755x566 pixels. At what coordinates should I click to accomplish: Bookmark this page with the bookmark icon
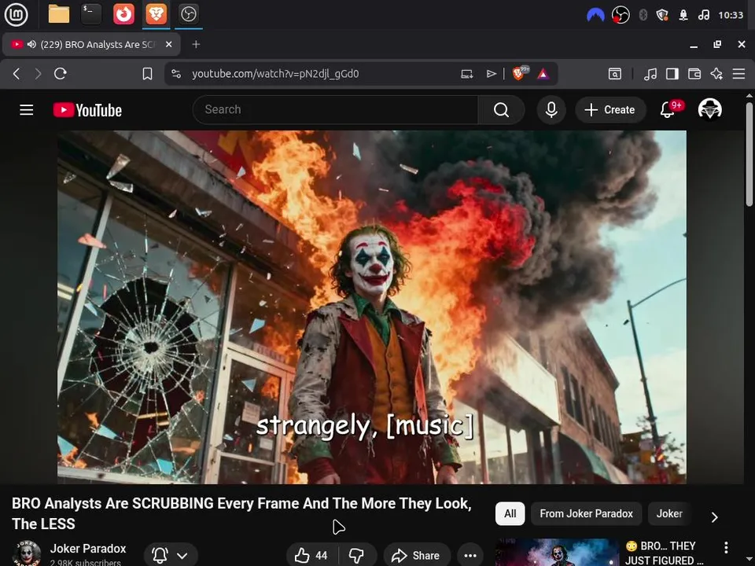(x=147, y=74)
